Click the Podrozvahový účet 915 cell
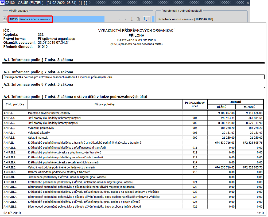268x217 pixels. pos(195,167)
